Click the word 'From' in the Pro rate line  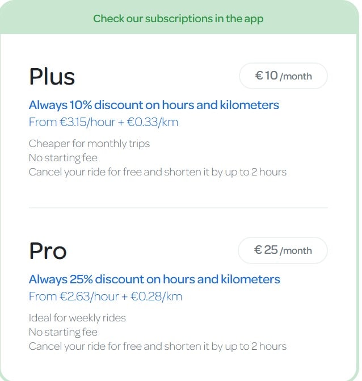pyautogui.click(x=41, y=296)
